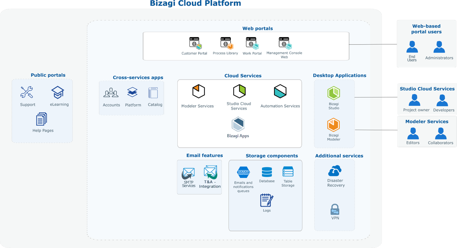Open the Automation Services icon
Viewport: 457px width, 248px height.
point(280,91)
